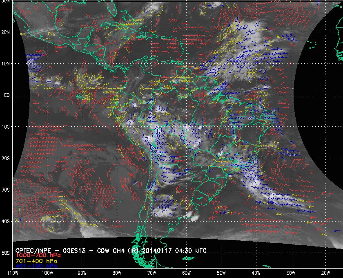Click the GOES13 satellite name in caption

pos(74,251)
